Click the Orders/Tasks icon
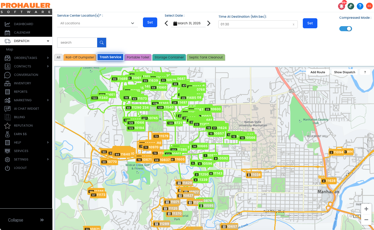Image resolution: width=374 pixels, height=230 pixels. click(7, 58)
